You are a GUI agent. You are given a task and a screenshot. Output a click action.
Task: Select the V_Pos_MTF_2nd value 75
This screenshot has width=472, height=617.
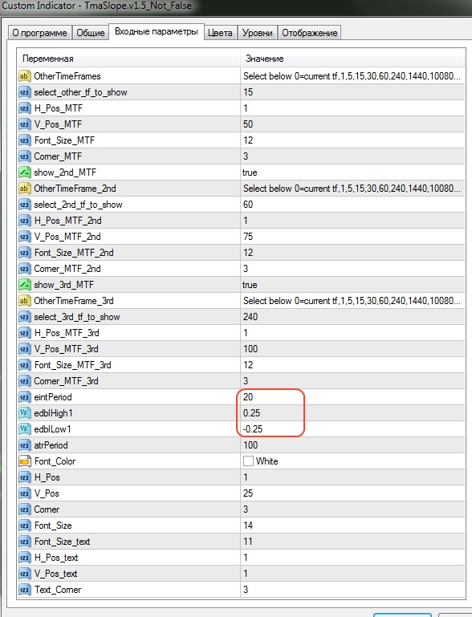248,237
